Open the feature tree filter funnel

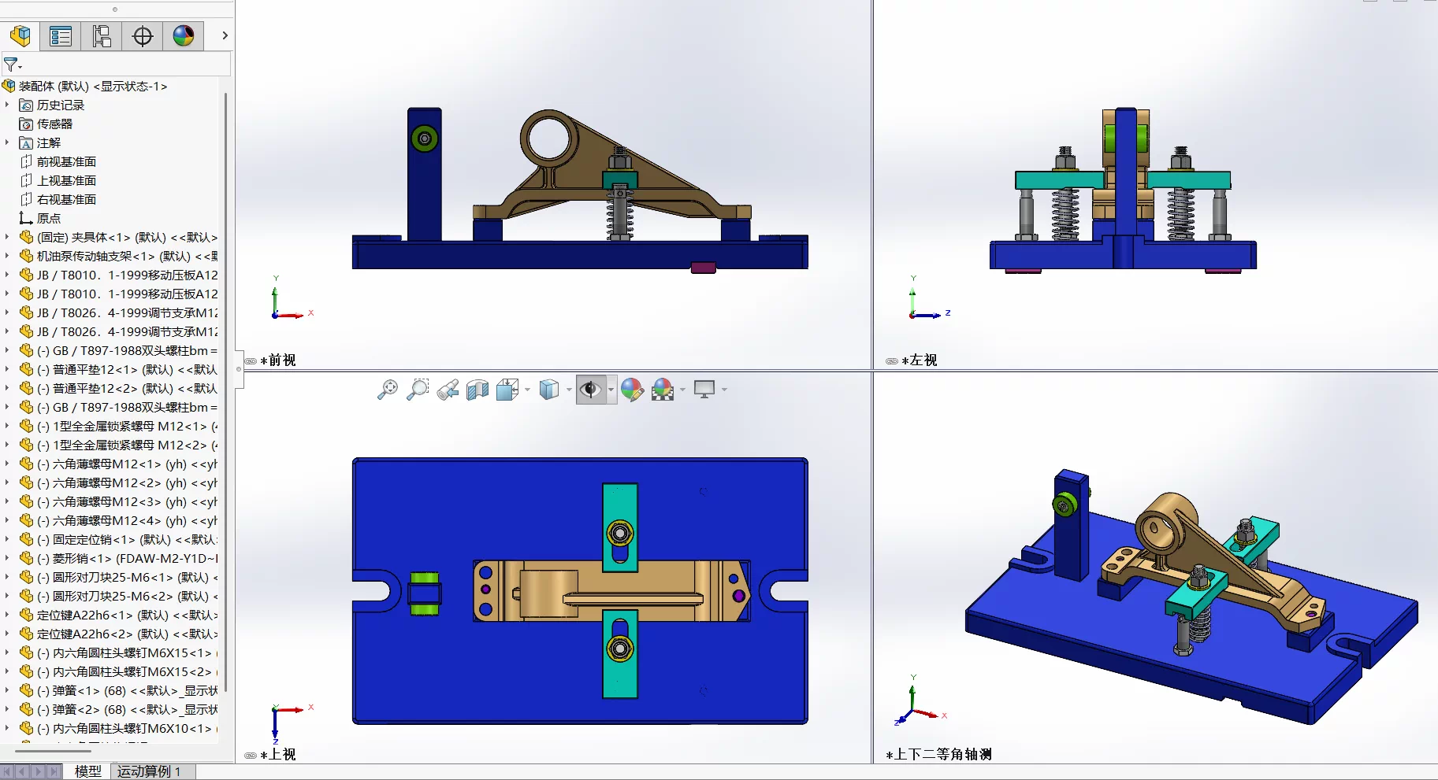click(12, 65)
